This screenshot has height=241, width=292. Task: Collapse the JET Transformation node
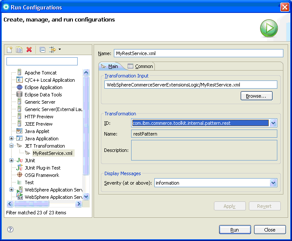coord(12,146)
